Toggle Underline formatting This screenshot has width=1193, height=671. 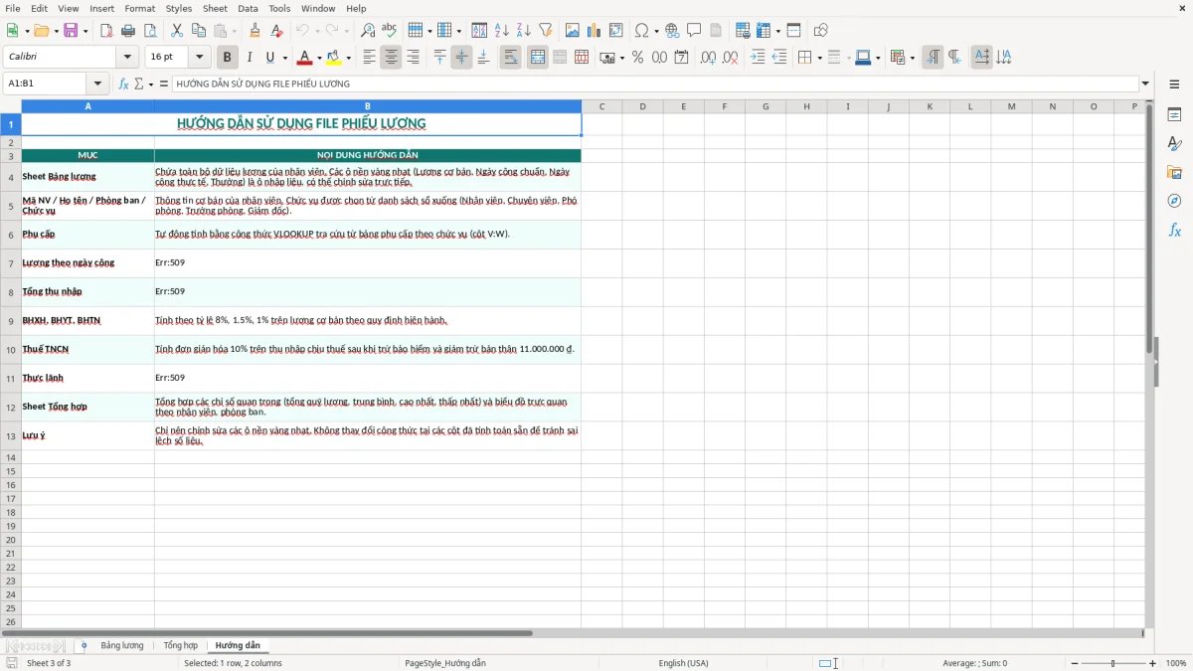point(269,58)
